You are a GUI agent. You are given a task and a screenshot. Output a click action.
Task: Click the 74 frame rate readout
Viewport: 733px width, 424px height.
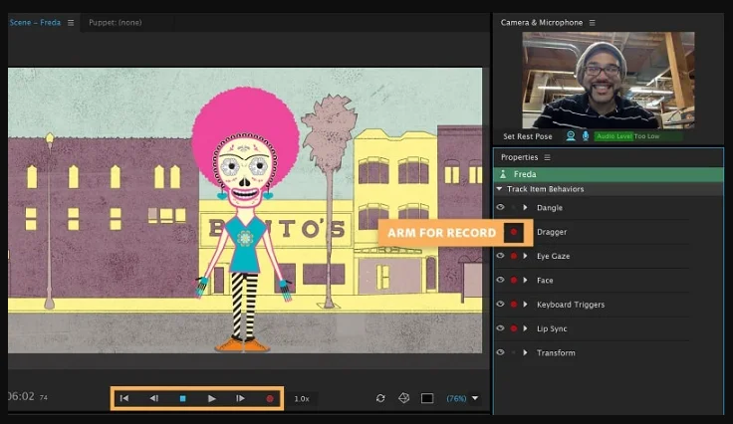click(44, 397)
